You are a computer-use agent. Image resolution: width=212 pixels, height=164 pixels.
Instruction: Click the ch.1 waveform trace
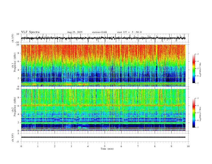click(103, 38)
